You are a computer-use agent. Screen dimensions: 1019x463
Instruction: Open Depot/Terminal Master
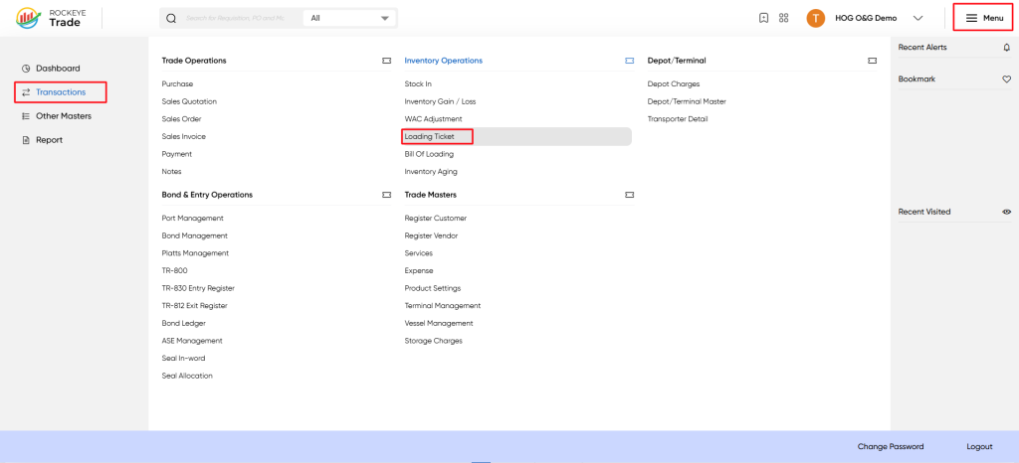[687, 101]
